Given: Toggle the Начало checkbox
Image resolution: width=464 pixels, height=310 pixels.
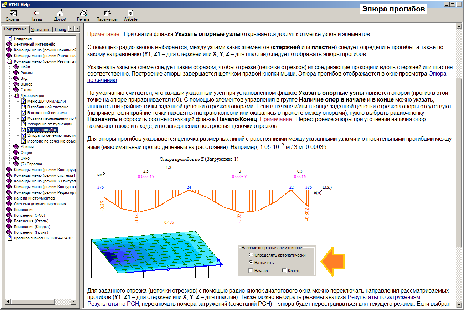Looking at the screenshot, I should (251, 271).
